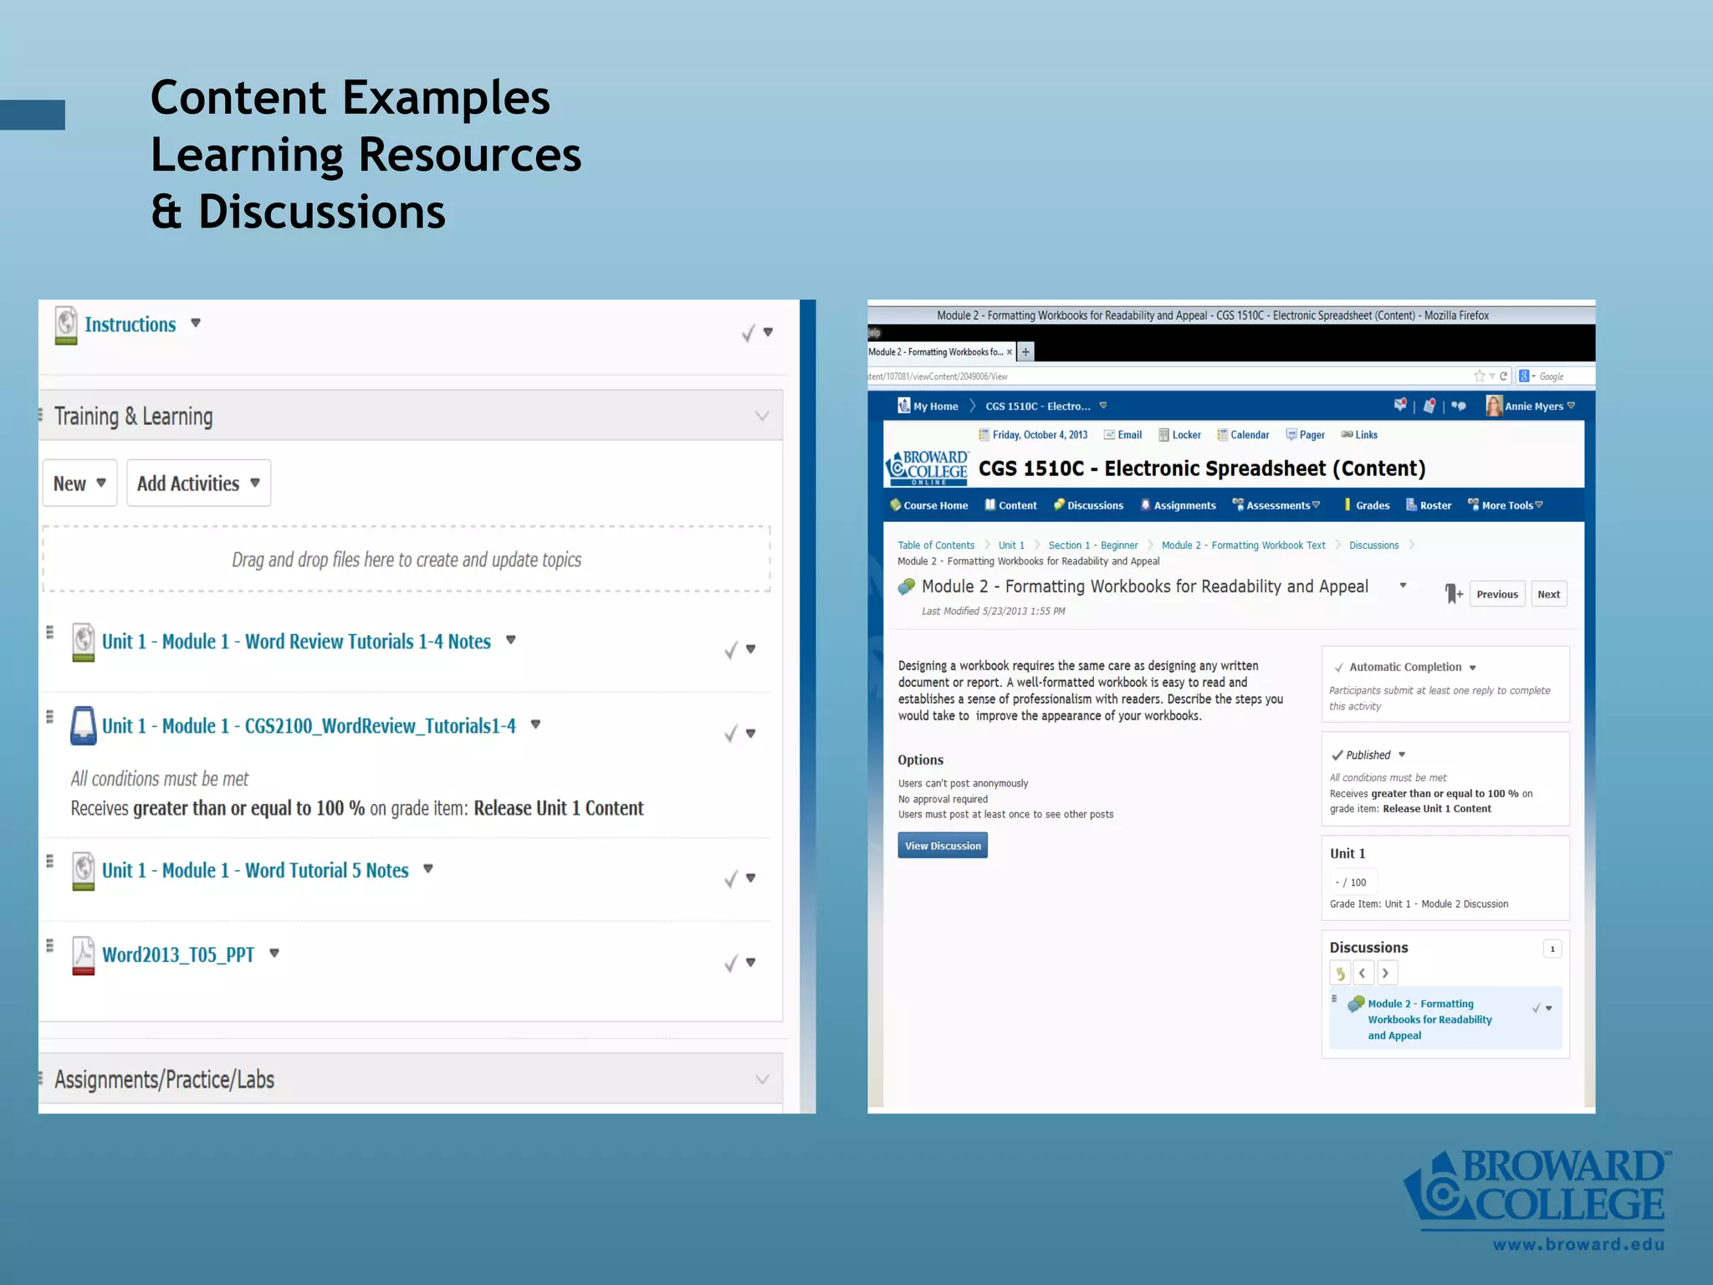Open the Course Home tab
This screenshot has height=1285, width=1713.
click(929, 505)
